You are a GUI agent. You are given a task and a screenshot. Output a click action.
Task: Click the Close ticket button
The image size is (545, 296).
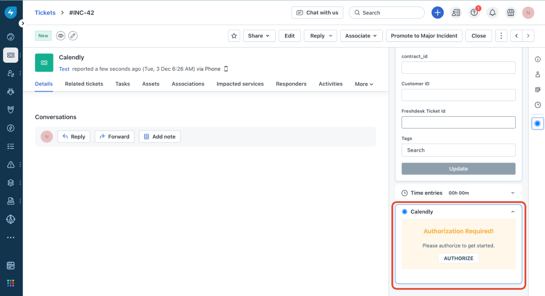coord(479,36)
